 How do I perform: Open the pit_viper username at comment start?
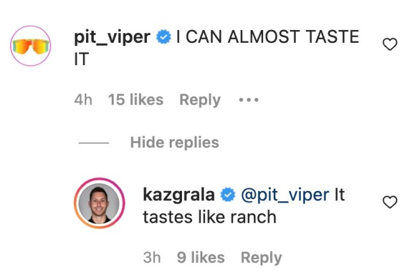[112, 37]
